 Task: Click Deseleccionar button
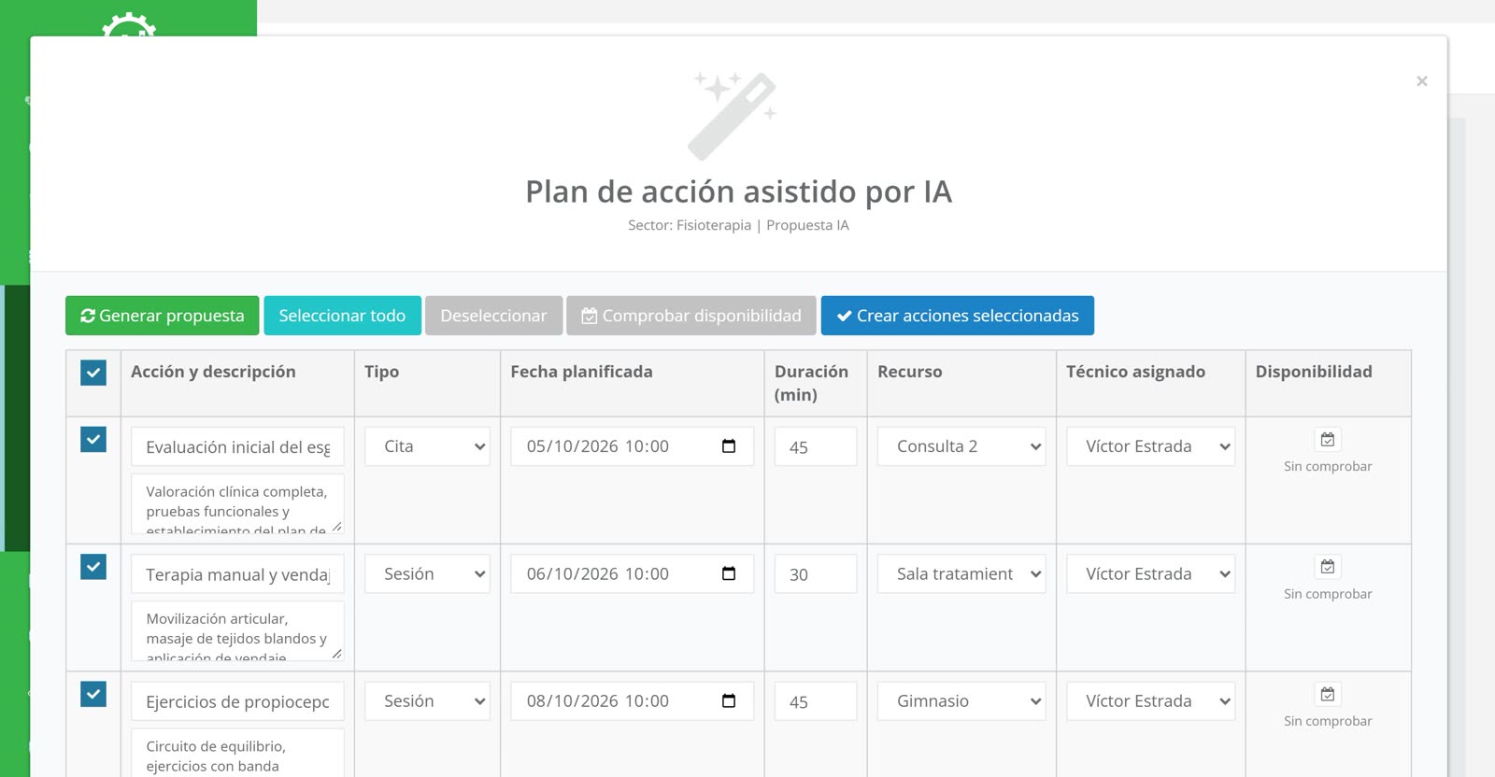[x=493, y=316]
